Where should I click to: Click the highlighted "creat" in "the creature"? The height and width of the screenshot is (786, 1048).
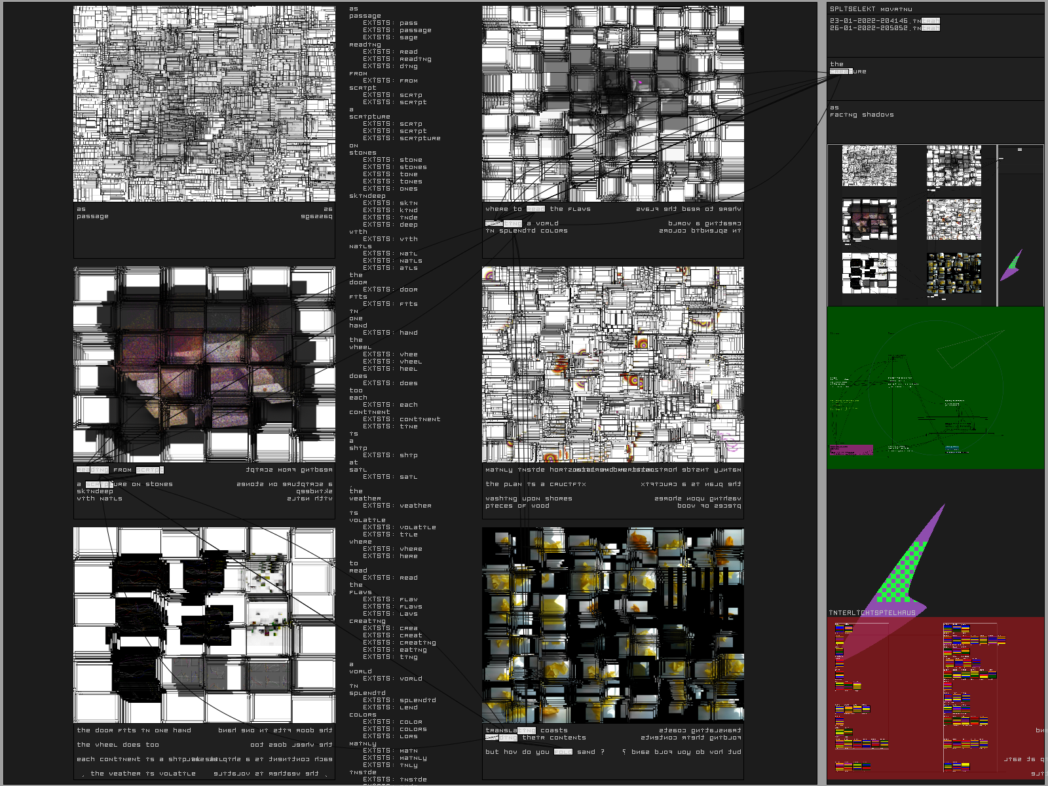pyautogui.click(x=841, y=71)
